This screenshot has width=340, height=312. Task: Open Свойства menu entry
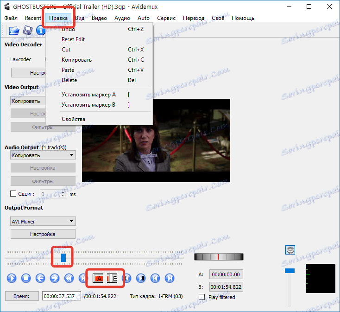tap(99, 119)
